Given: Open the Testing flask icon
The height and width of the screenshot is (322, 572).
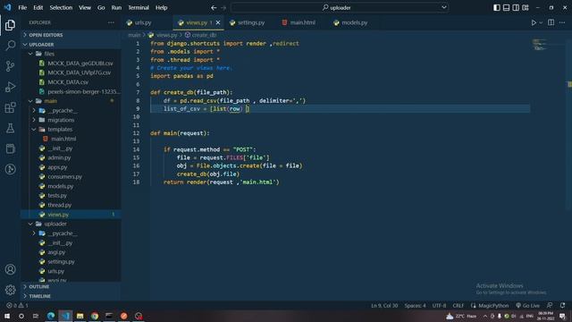Looking at the screenshot, I should click(10, 128).
